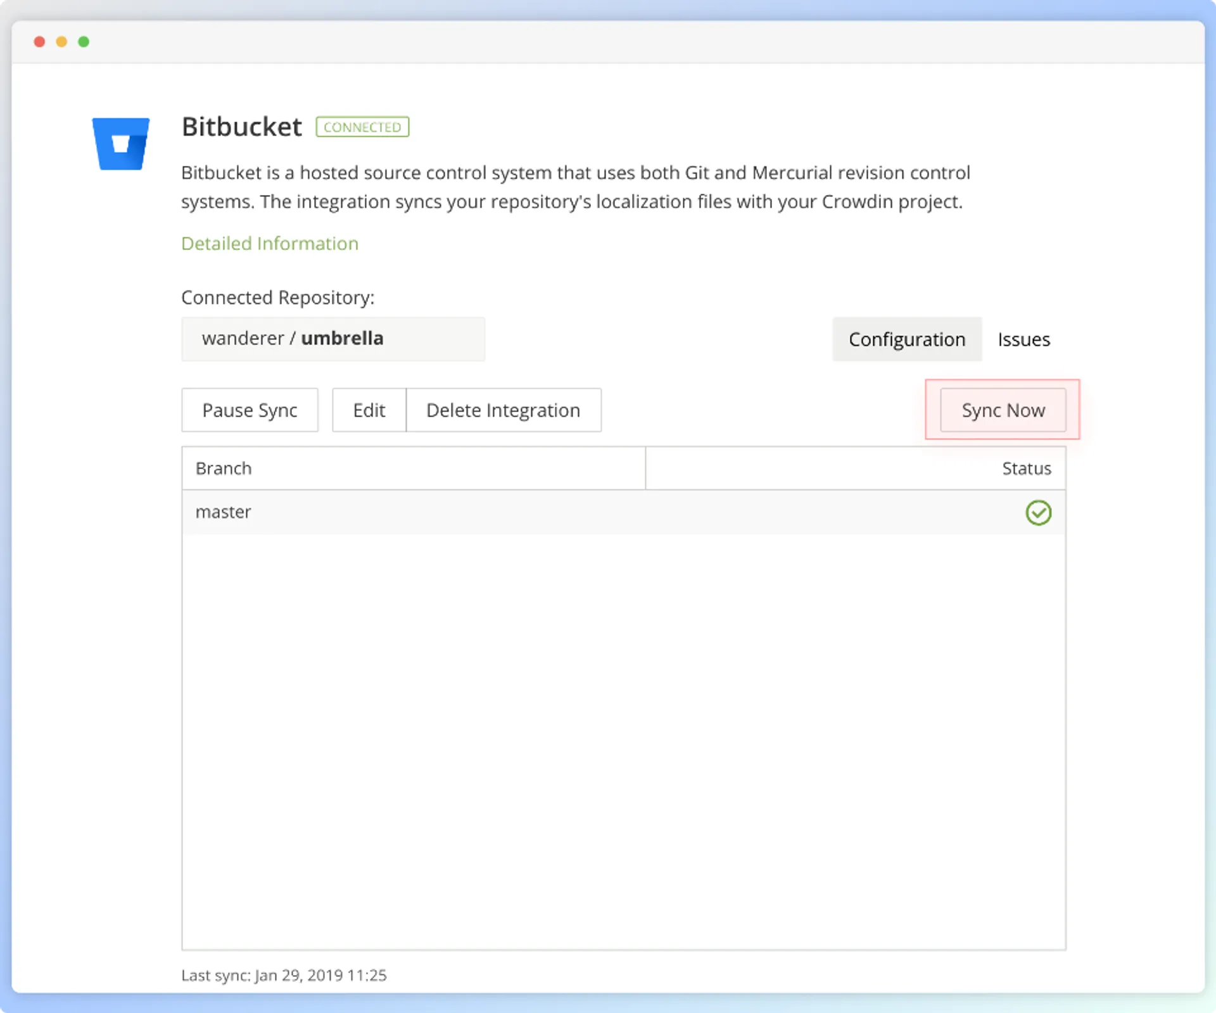
Task: Maximize the window with green button
Action: click(84, 42)
